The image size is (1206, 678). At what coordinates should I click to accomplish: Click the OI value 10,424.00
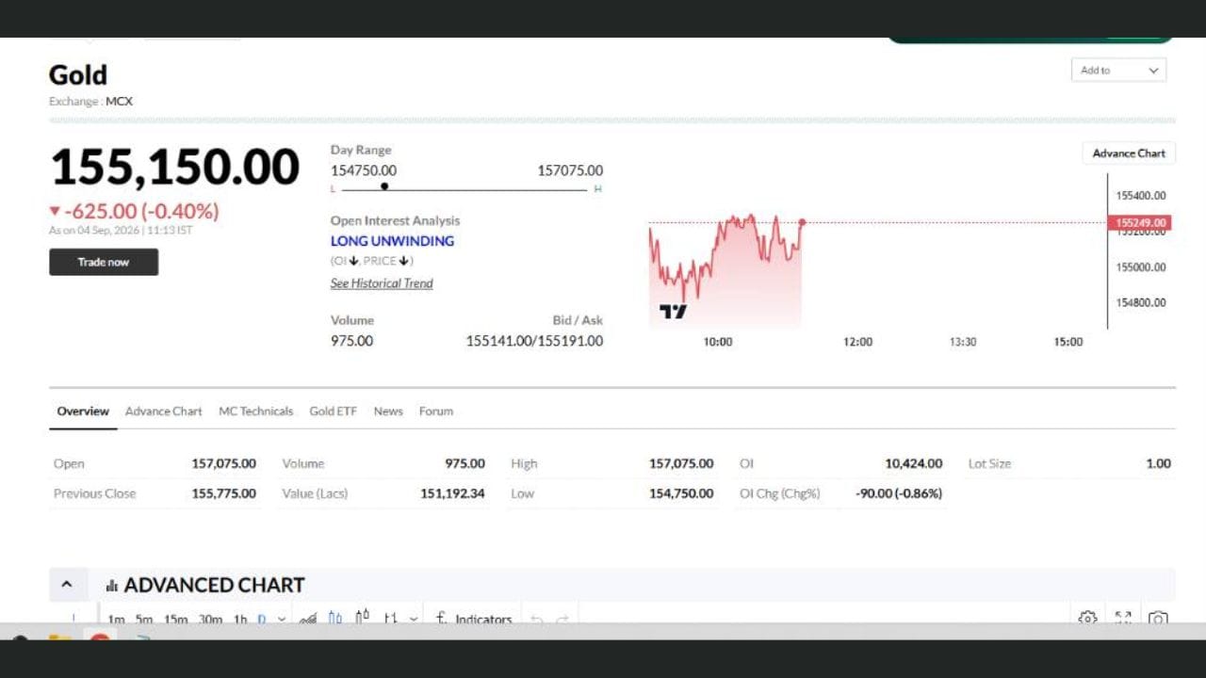[x=913, y=463]
